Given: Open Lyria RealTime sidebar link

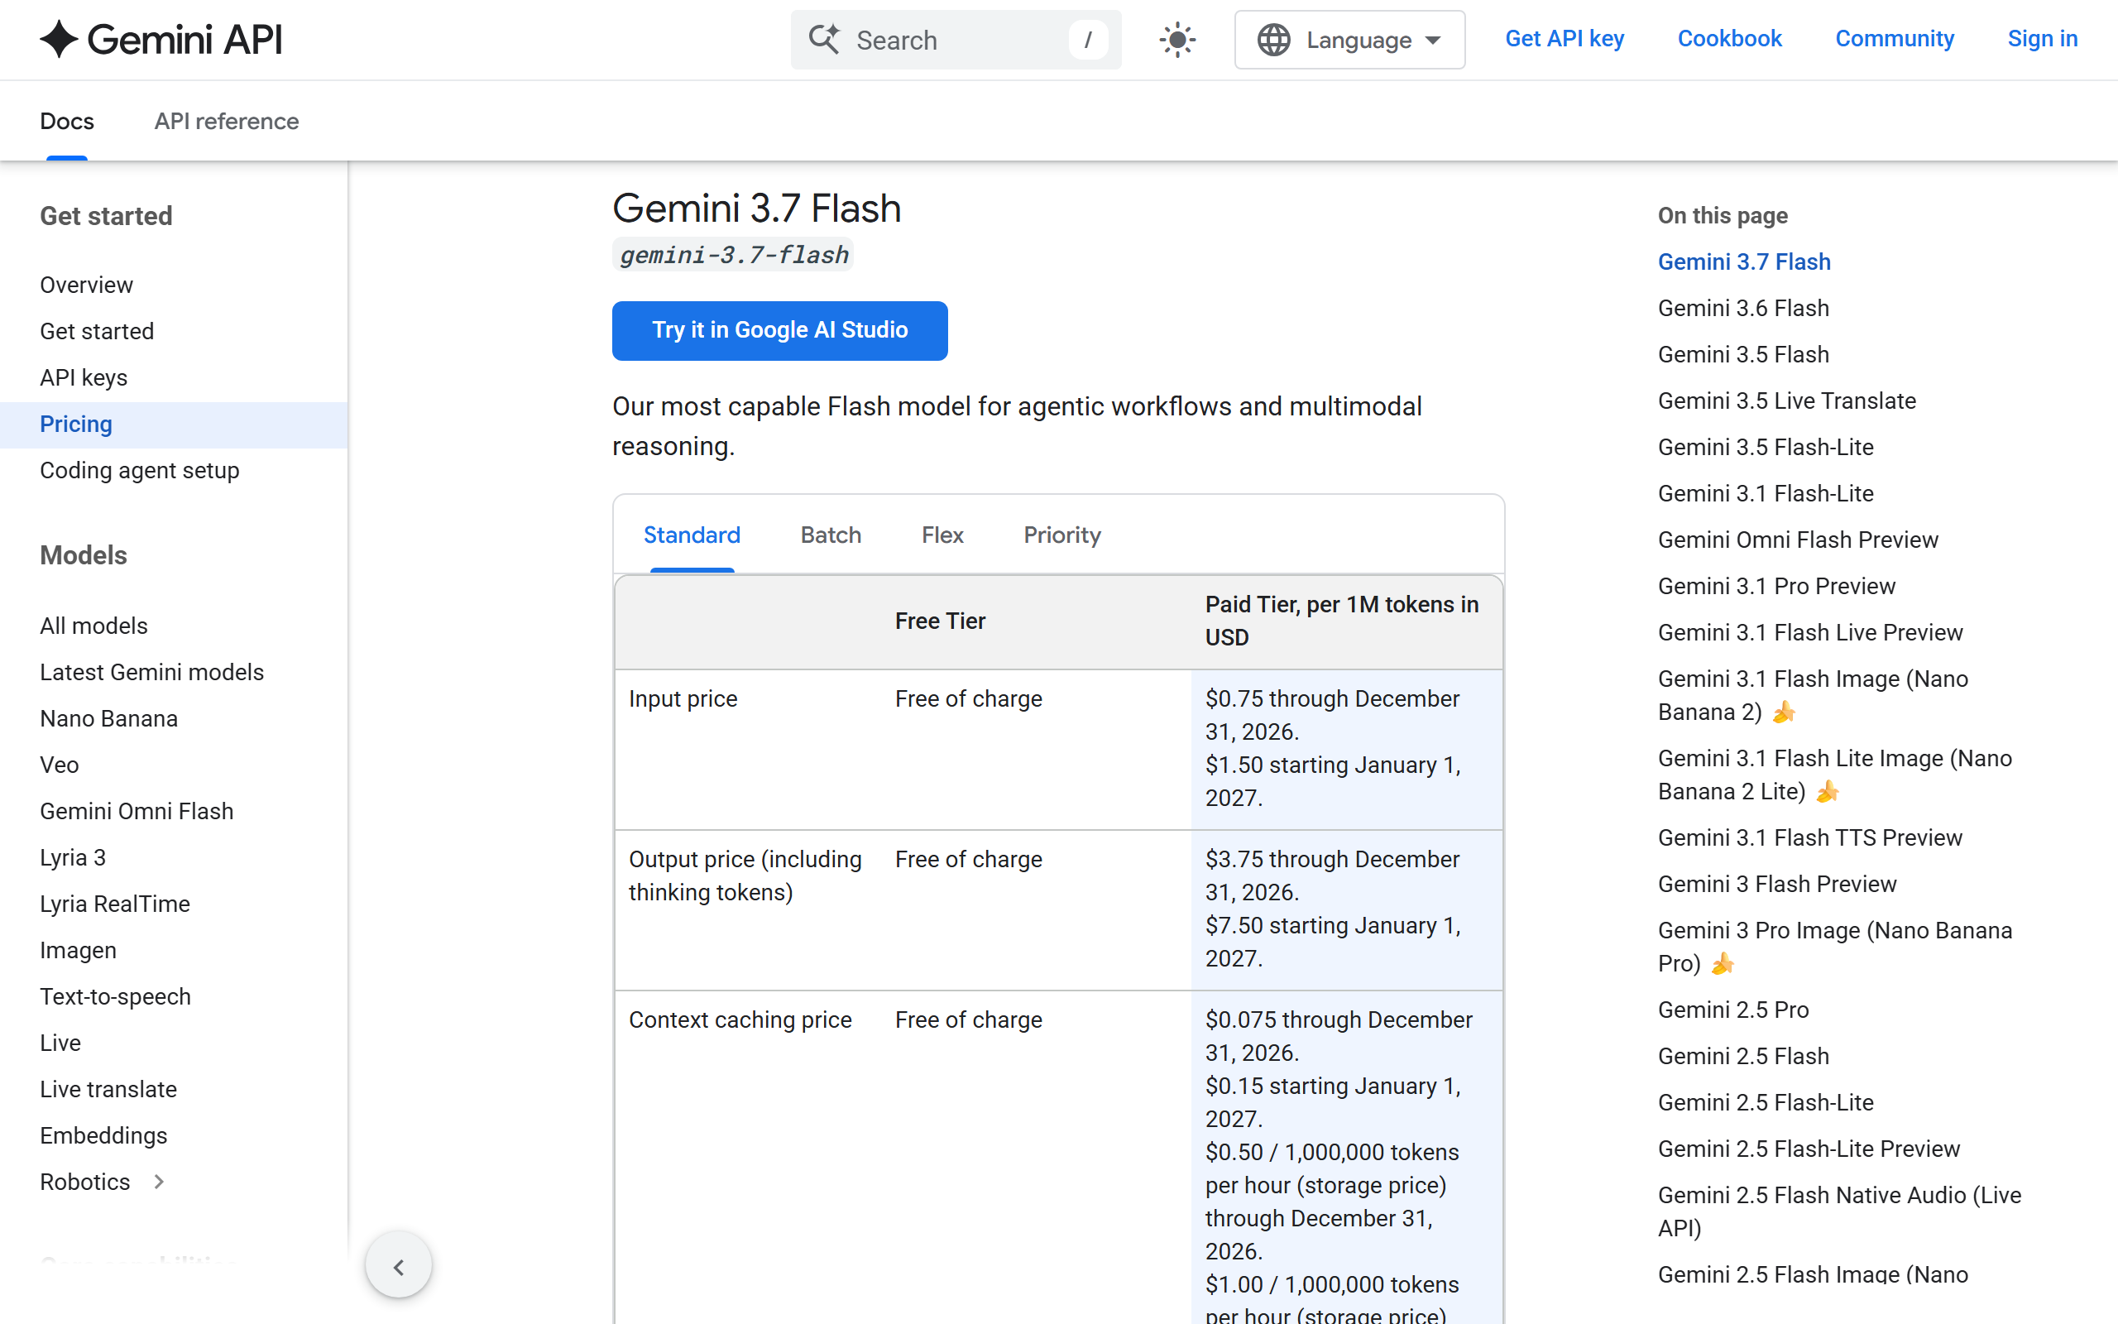Looking at the screenshot, I should [115, 904].
